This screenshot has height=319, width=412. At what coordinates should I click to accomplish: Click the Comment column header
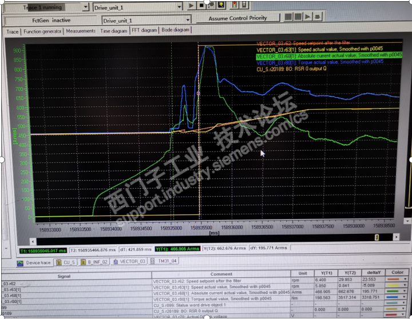221,274
